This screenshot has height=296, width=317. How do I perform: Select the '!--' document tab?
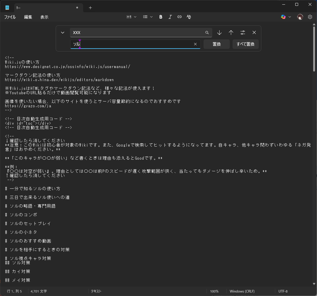click(x=48, y=8)
